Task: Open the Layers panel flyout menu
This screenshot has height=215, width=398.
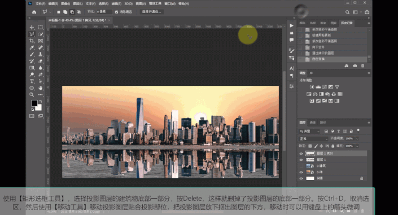Action: coord(369,122)
